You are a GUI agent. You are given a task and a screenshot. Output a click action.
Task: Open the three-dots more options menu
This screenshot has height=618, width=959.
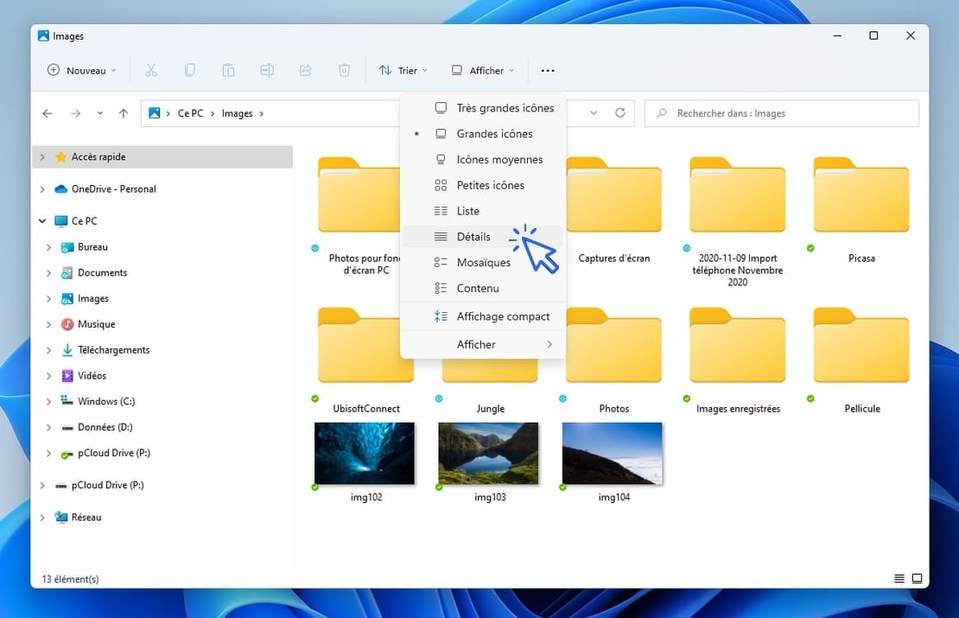click(x=548, y=70)
